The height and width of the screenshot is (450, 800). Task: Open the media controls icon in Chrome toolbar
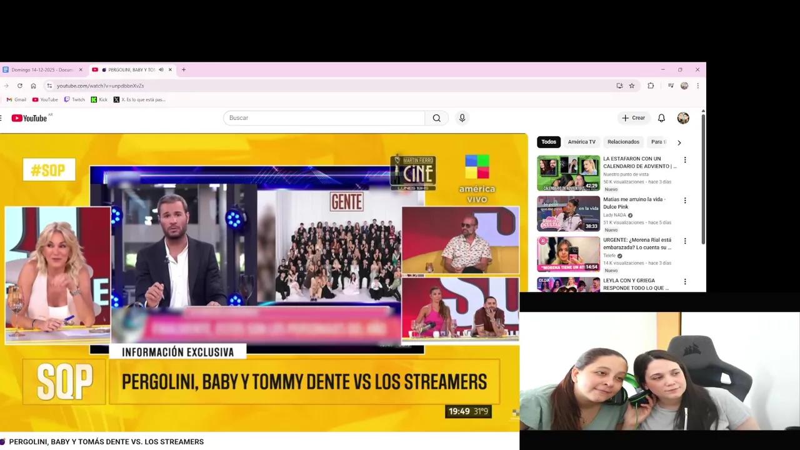click(x=671, y=86)
